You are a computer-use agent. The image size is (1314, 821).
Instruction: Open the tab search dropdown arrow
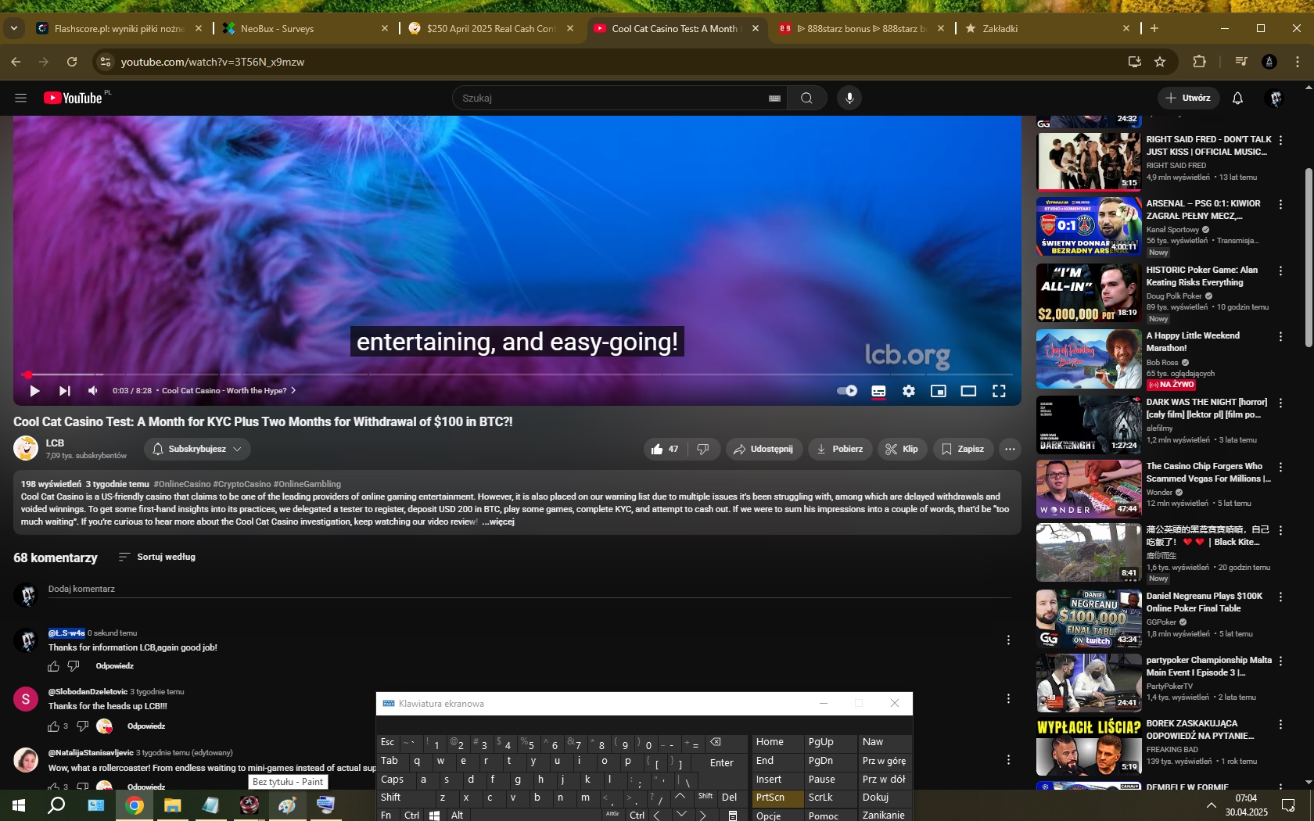point(14,28)
